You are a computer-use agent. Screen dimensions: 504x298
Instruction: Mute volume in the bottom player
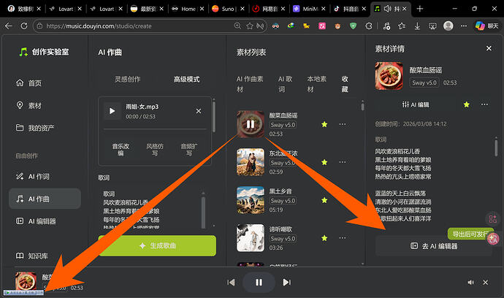[471, 282]
